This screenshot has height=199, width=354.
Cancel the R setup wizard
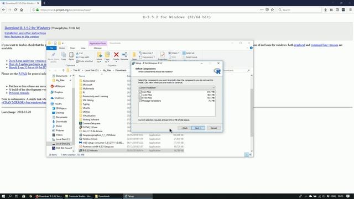214,128
